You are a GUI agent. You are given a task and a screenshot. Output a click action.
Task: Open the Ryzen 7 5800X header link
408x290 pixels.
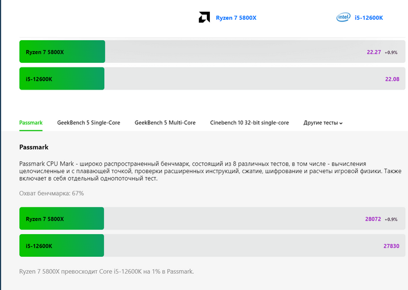[x=236, y=18]
